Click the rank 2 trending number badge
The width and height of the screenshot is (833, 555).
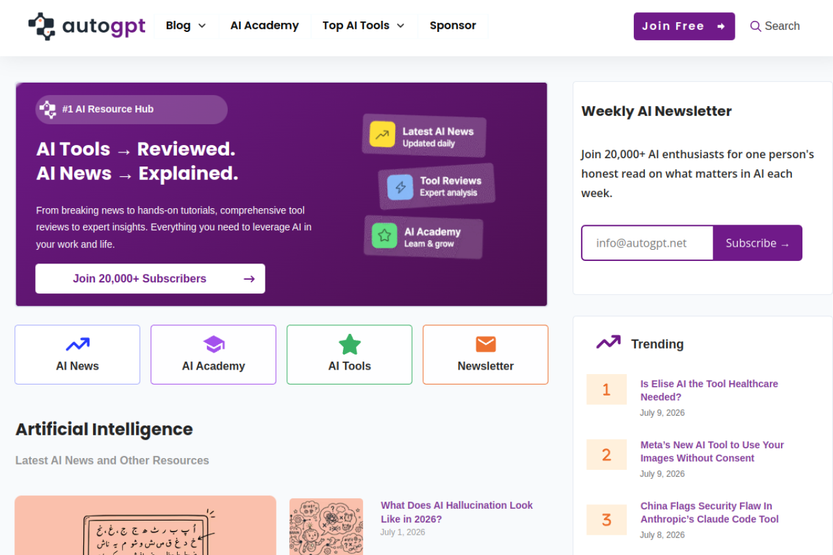(x=607, y=454)
